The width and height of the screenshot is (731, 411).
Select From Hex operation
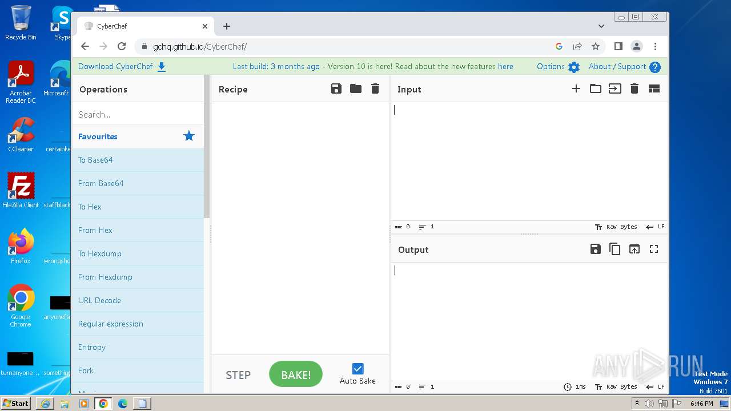point(138,230)
